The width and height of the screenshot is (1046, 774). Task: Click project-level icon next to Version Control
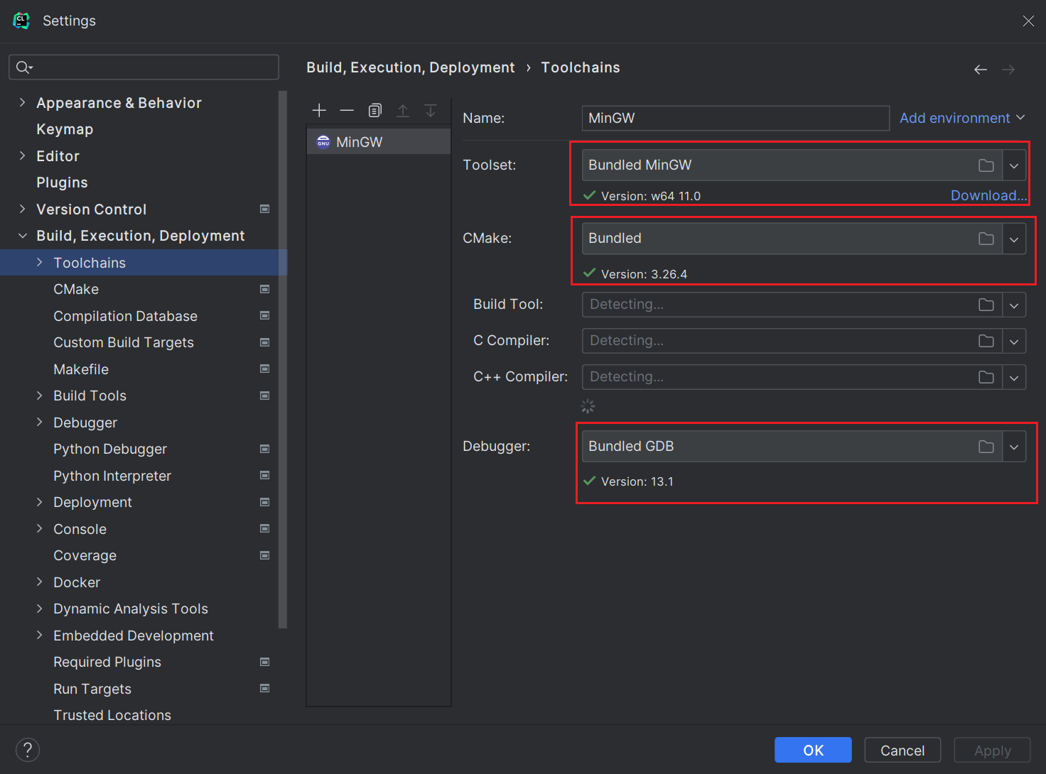tap(265, 209)
